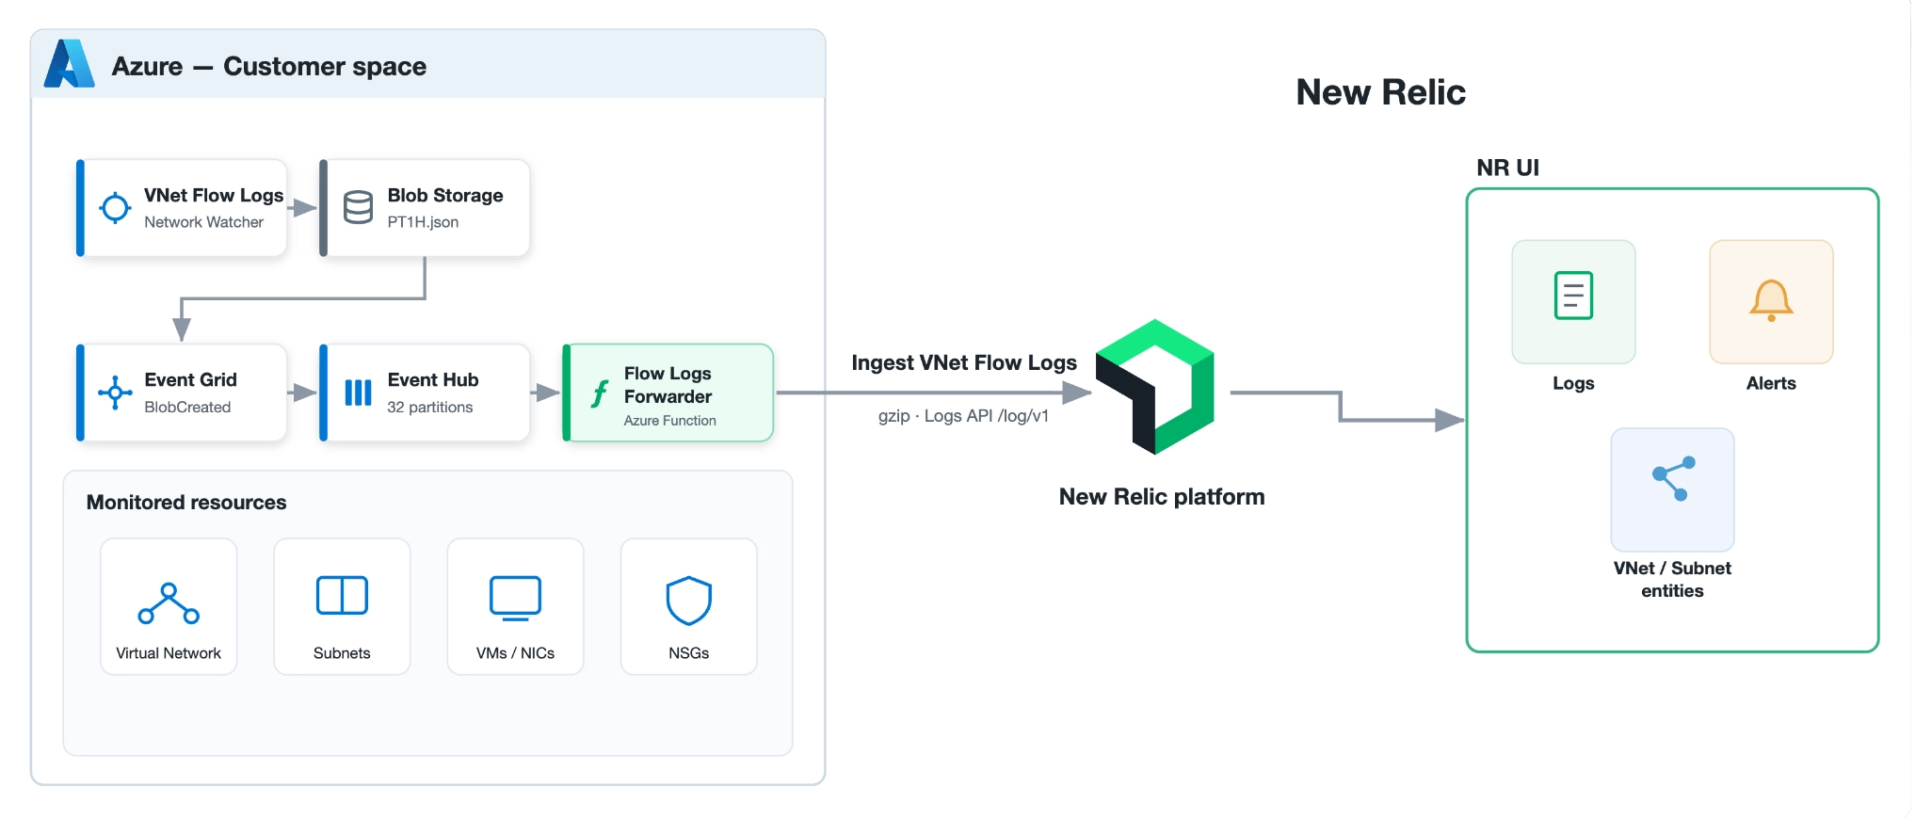The image size is (1915, 818).
Task: Click the "Subnets" label
Action: tap(342, 653)
